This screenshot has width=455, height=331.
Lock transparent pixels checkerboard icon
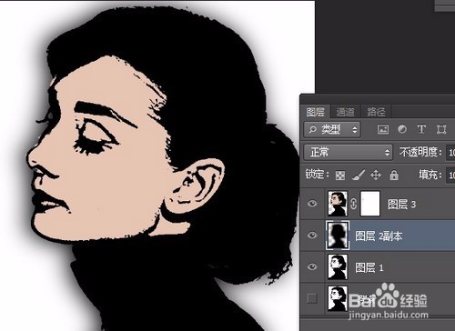(340, 176)
